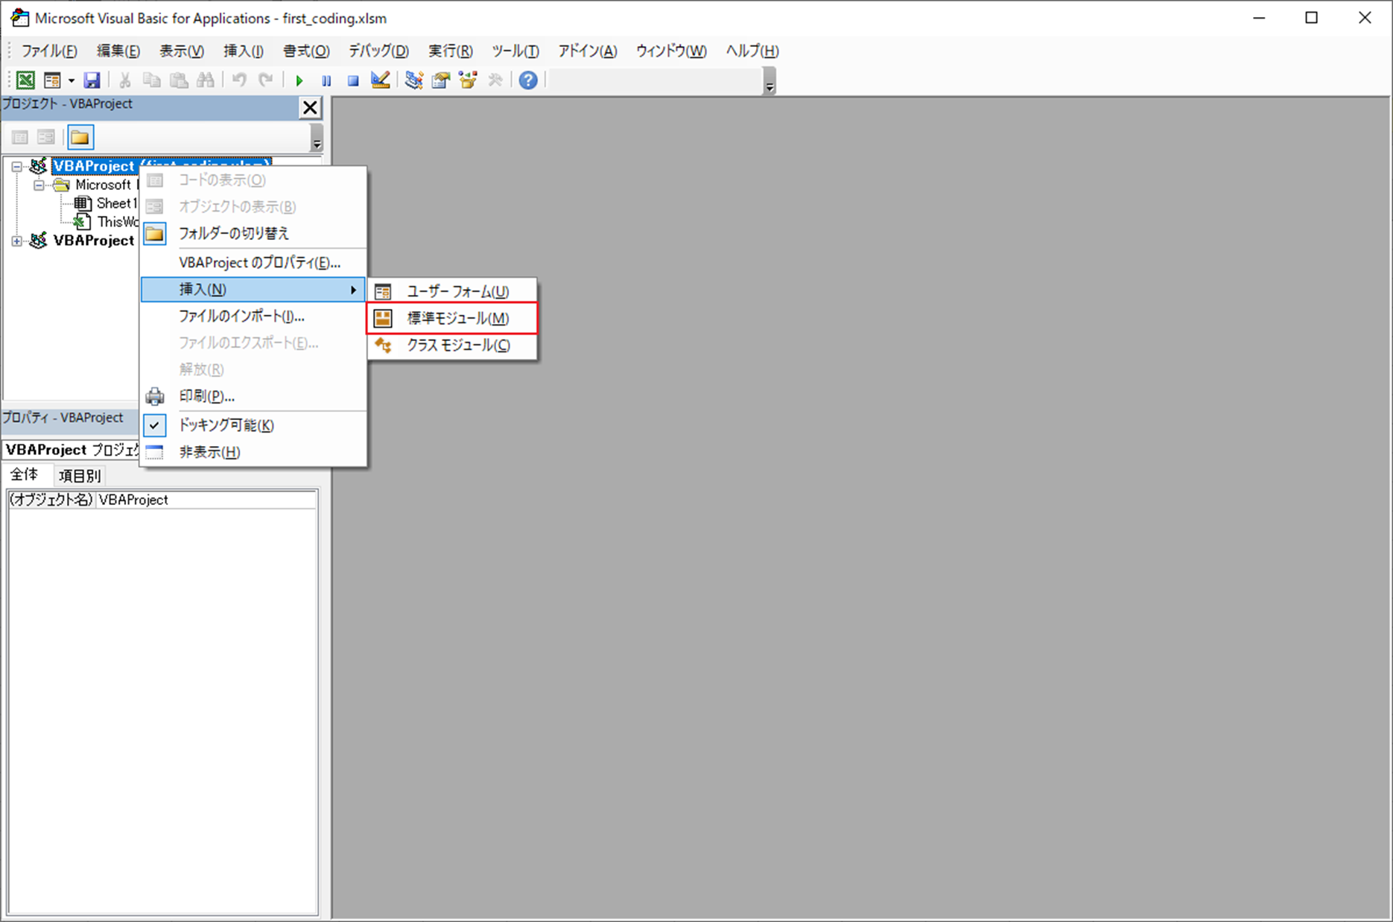Select ThisWorkbook in the project tree
Viewport: 1393px width, 922px height.
click(x=118, y=222)
